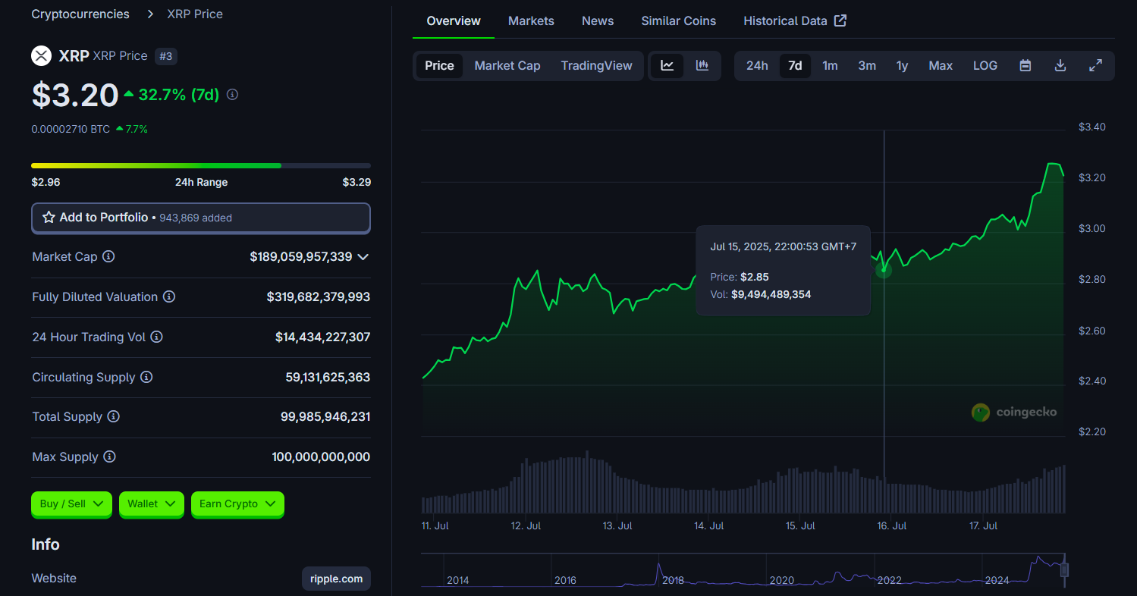Image resolution: width=1137 pixels, height=596 pixels.
Task: Open the Earn Crypto dropdown
Action: point(237,503)
